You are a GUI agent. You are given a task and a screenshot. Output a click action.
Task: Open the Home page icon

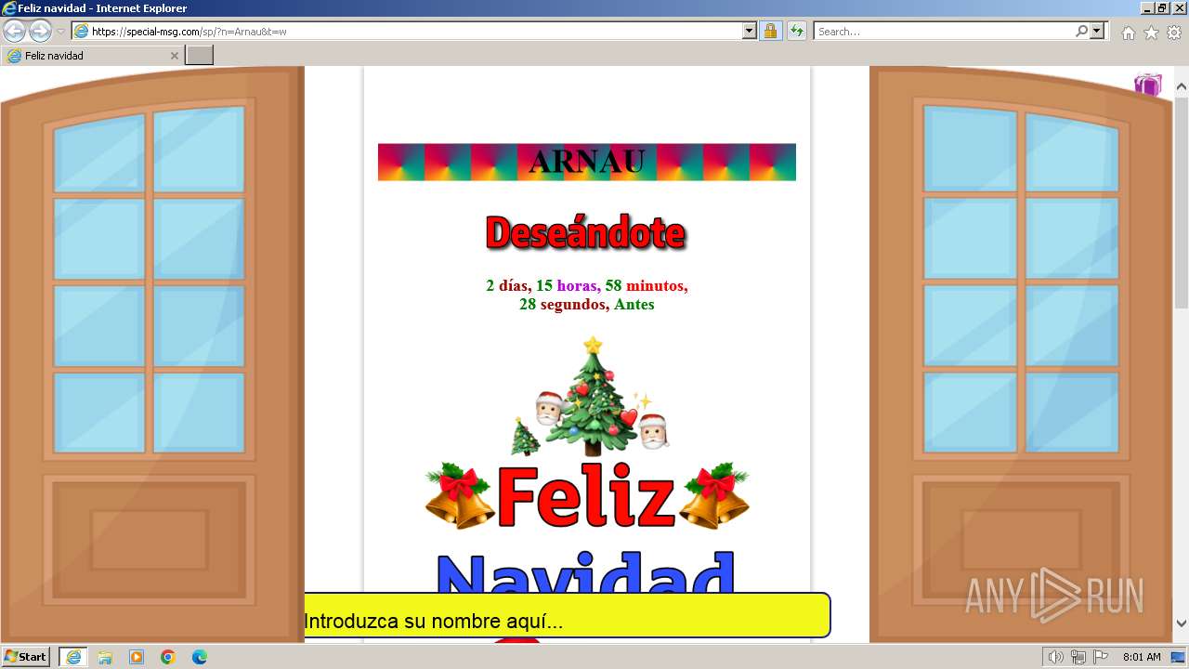click(x=1128, y=33)
